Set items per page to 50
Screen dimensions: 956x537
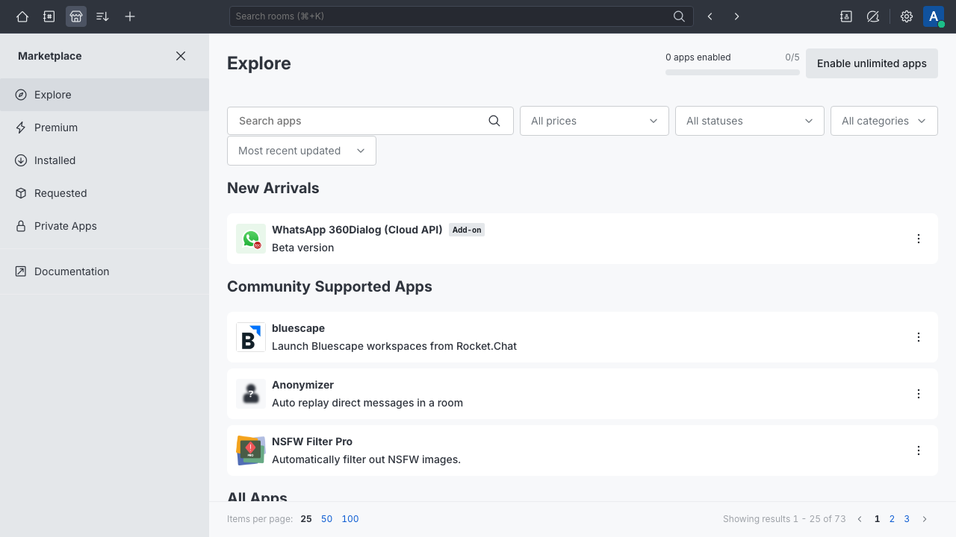(x=326, y=519)
